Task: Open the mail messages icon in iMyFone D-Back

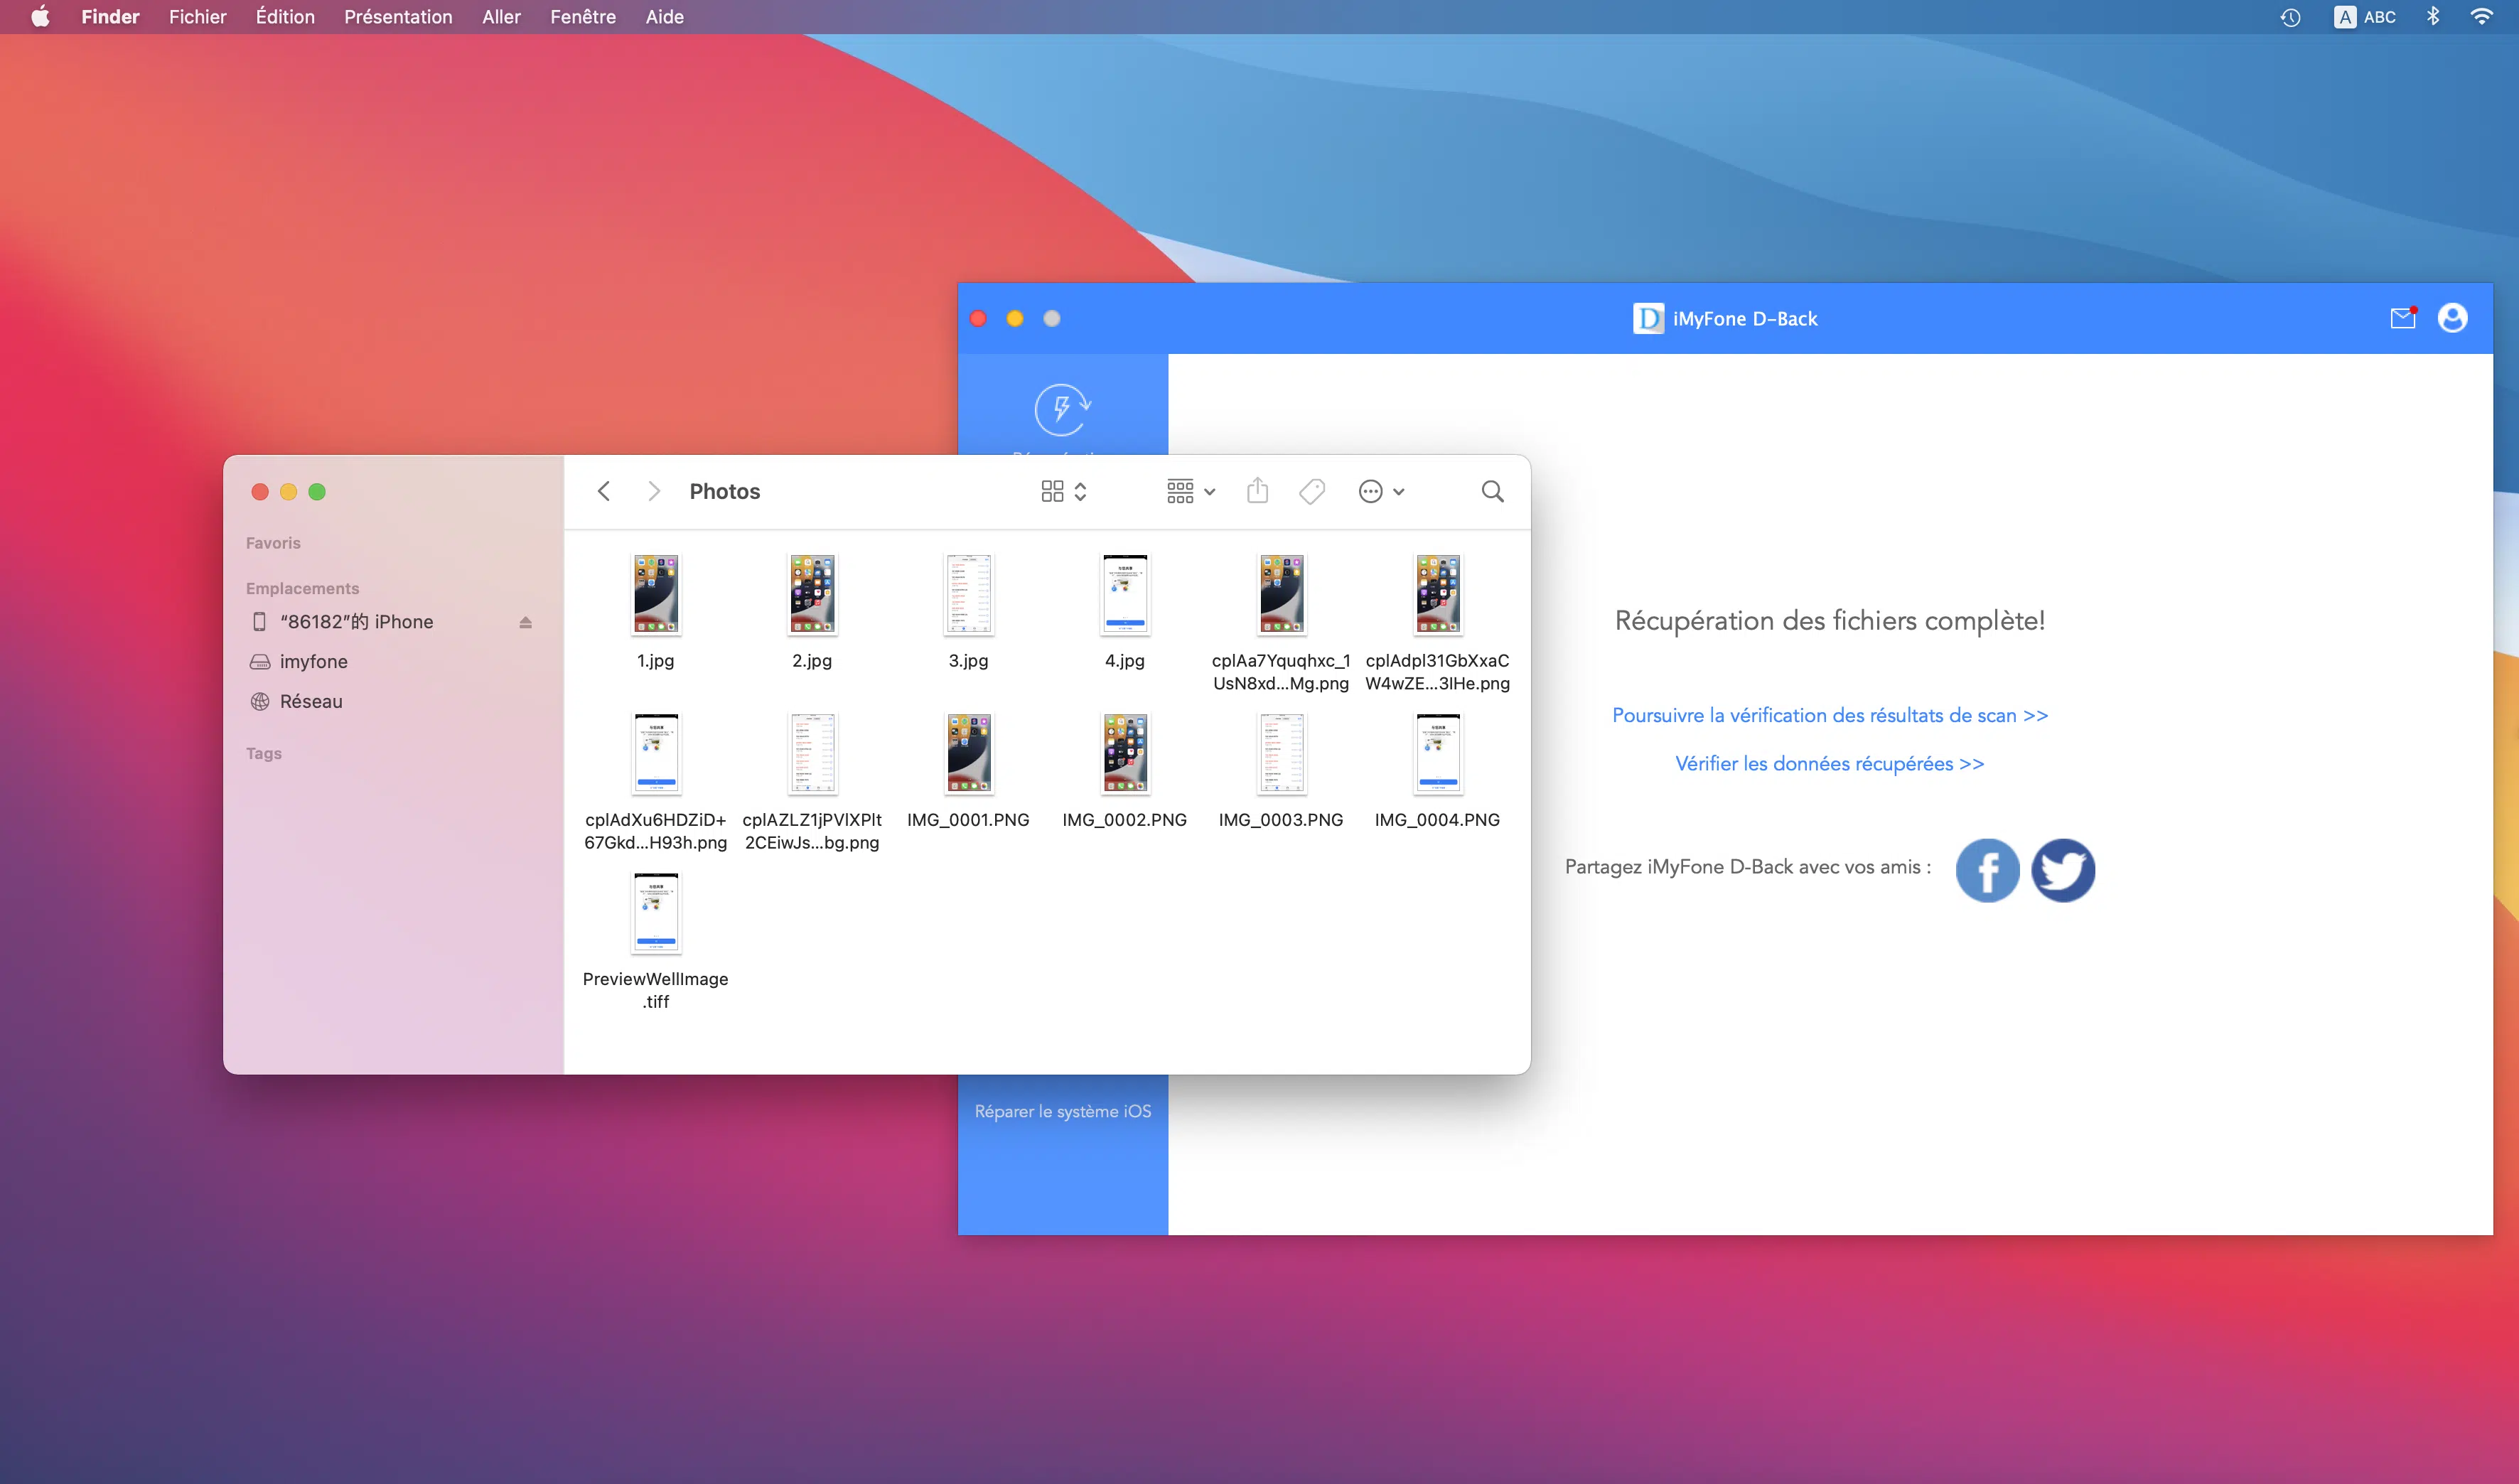Action: pos(2403,318)
